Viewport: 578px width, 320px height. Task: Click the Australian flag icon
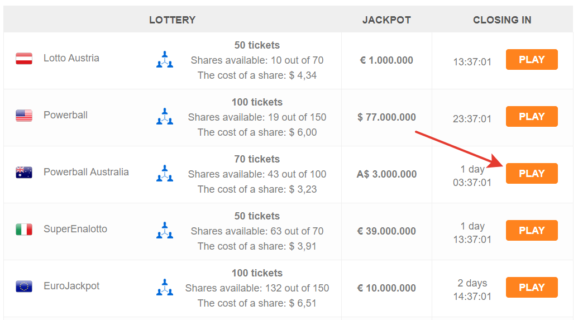tap(24, 172)
